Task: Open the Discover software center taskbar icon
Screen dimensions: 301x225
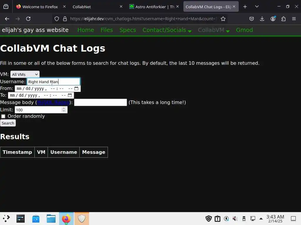Action: pyautogui.click(x=36, y=219)
